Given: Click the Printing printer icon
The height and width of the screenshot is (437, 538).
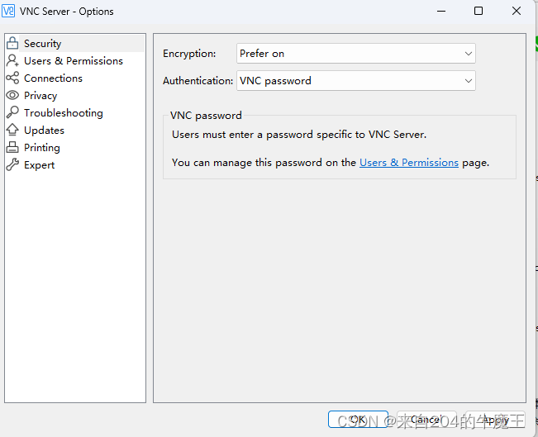Looking at the screenshot, I should 12,147.
